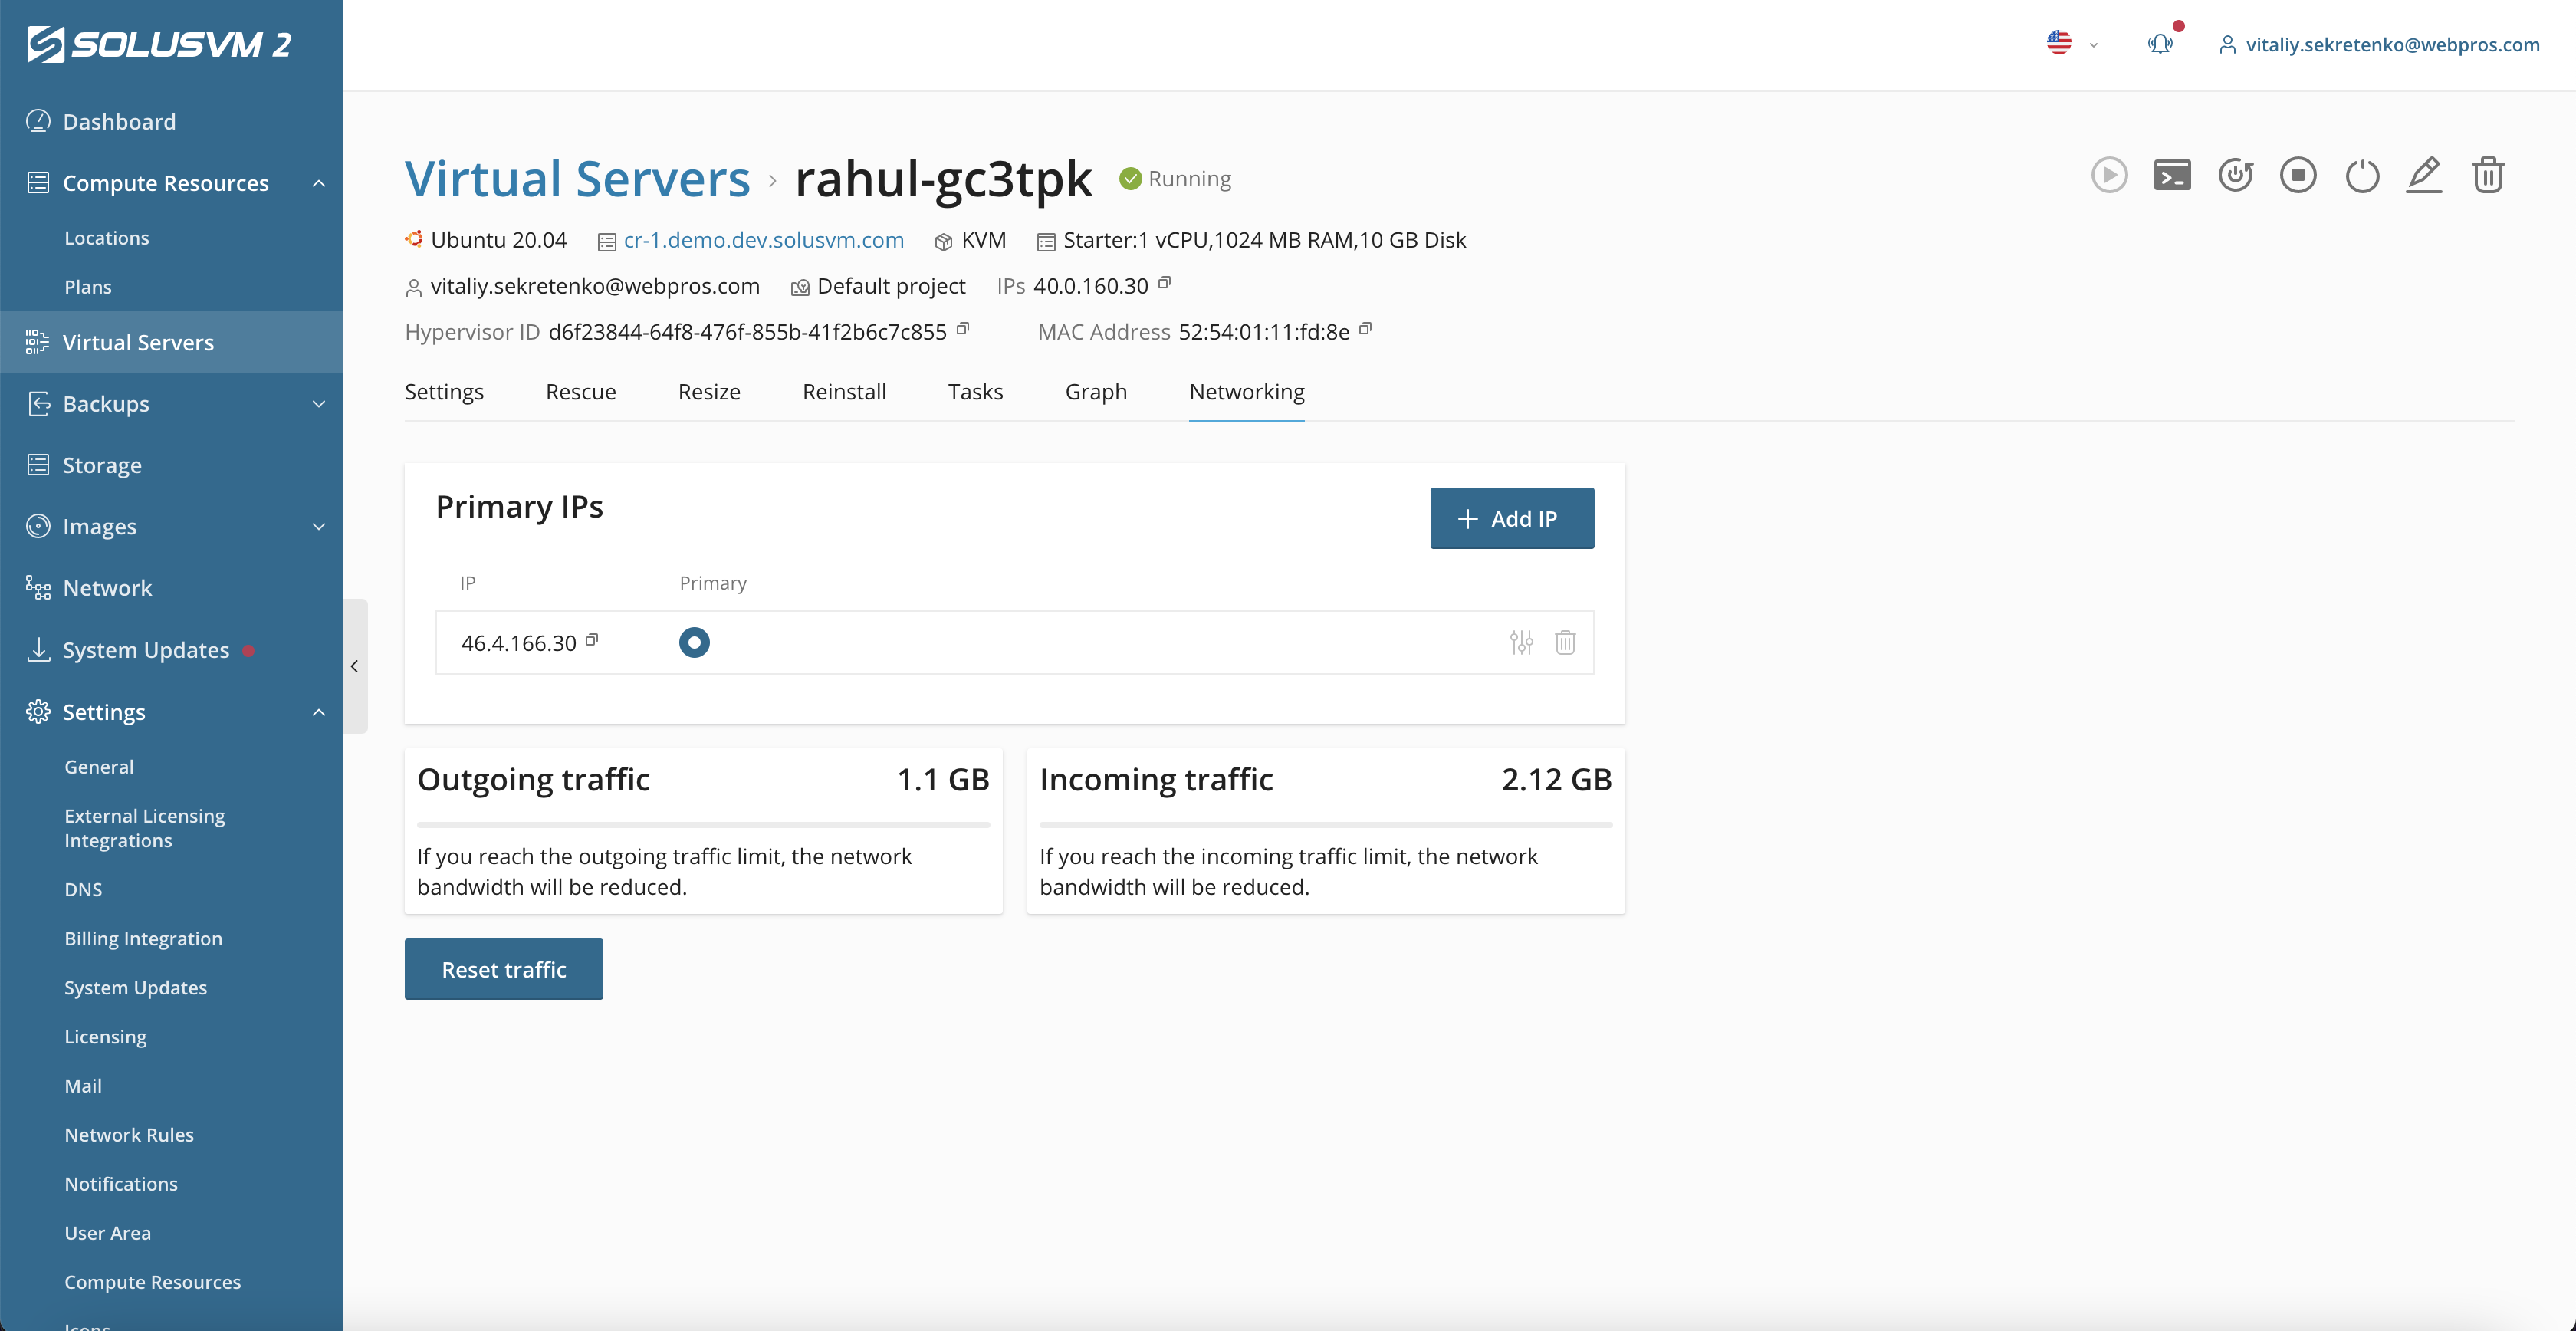Open notifications via the bell icon
Viewport: 2576px width, 1331px height.
pos(2160,44)
